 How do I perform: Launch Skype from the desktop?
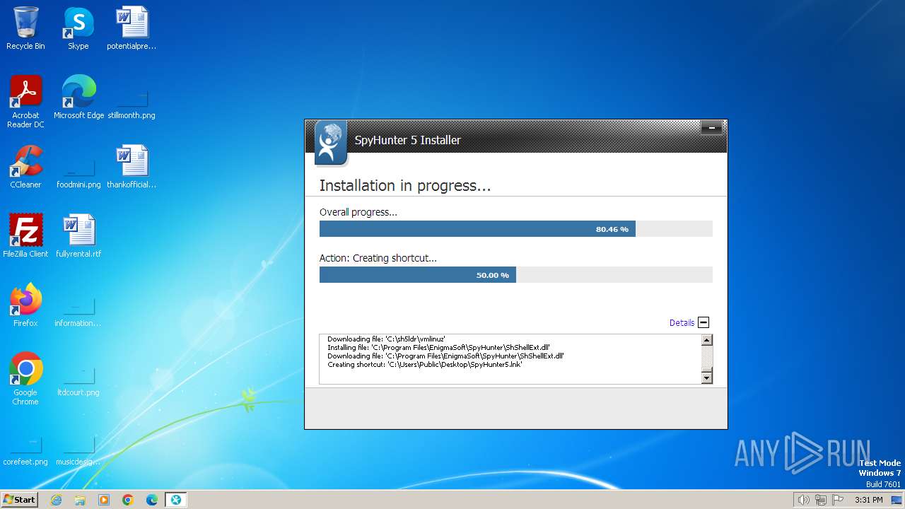point(78,28)
